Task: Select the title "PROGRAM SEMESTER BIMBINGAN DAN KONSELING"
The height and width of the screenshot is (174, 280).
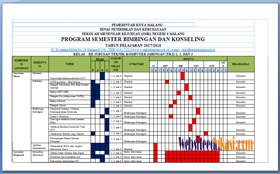Action: tap(133, 39)
